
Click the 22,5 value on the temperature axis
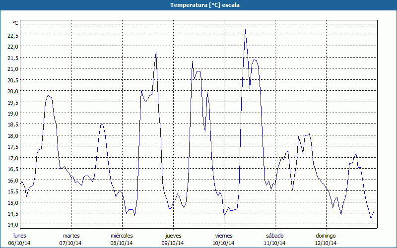coord(12,36)
